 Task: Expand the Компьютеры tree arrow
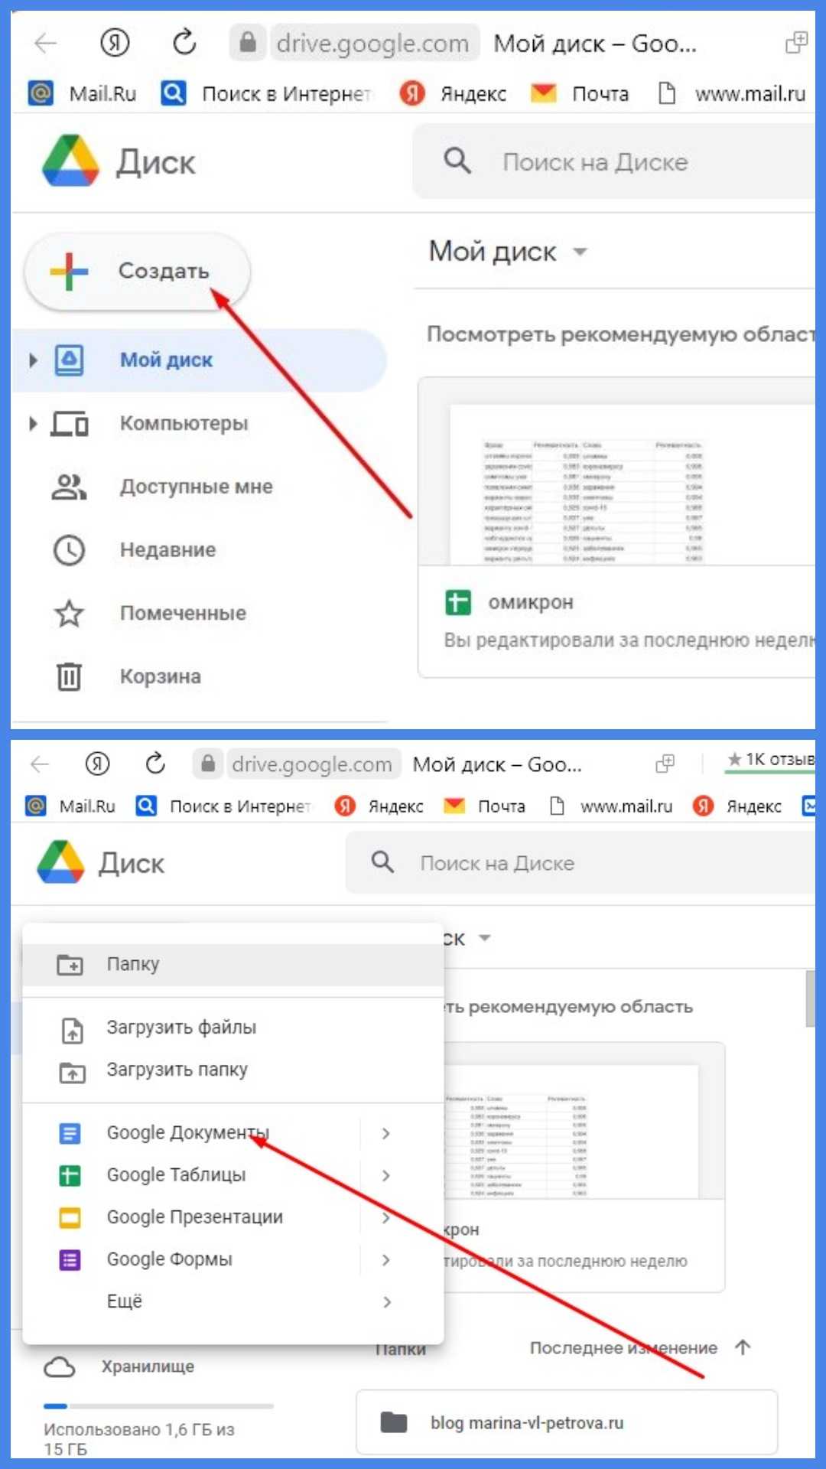[32, 423]
